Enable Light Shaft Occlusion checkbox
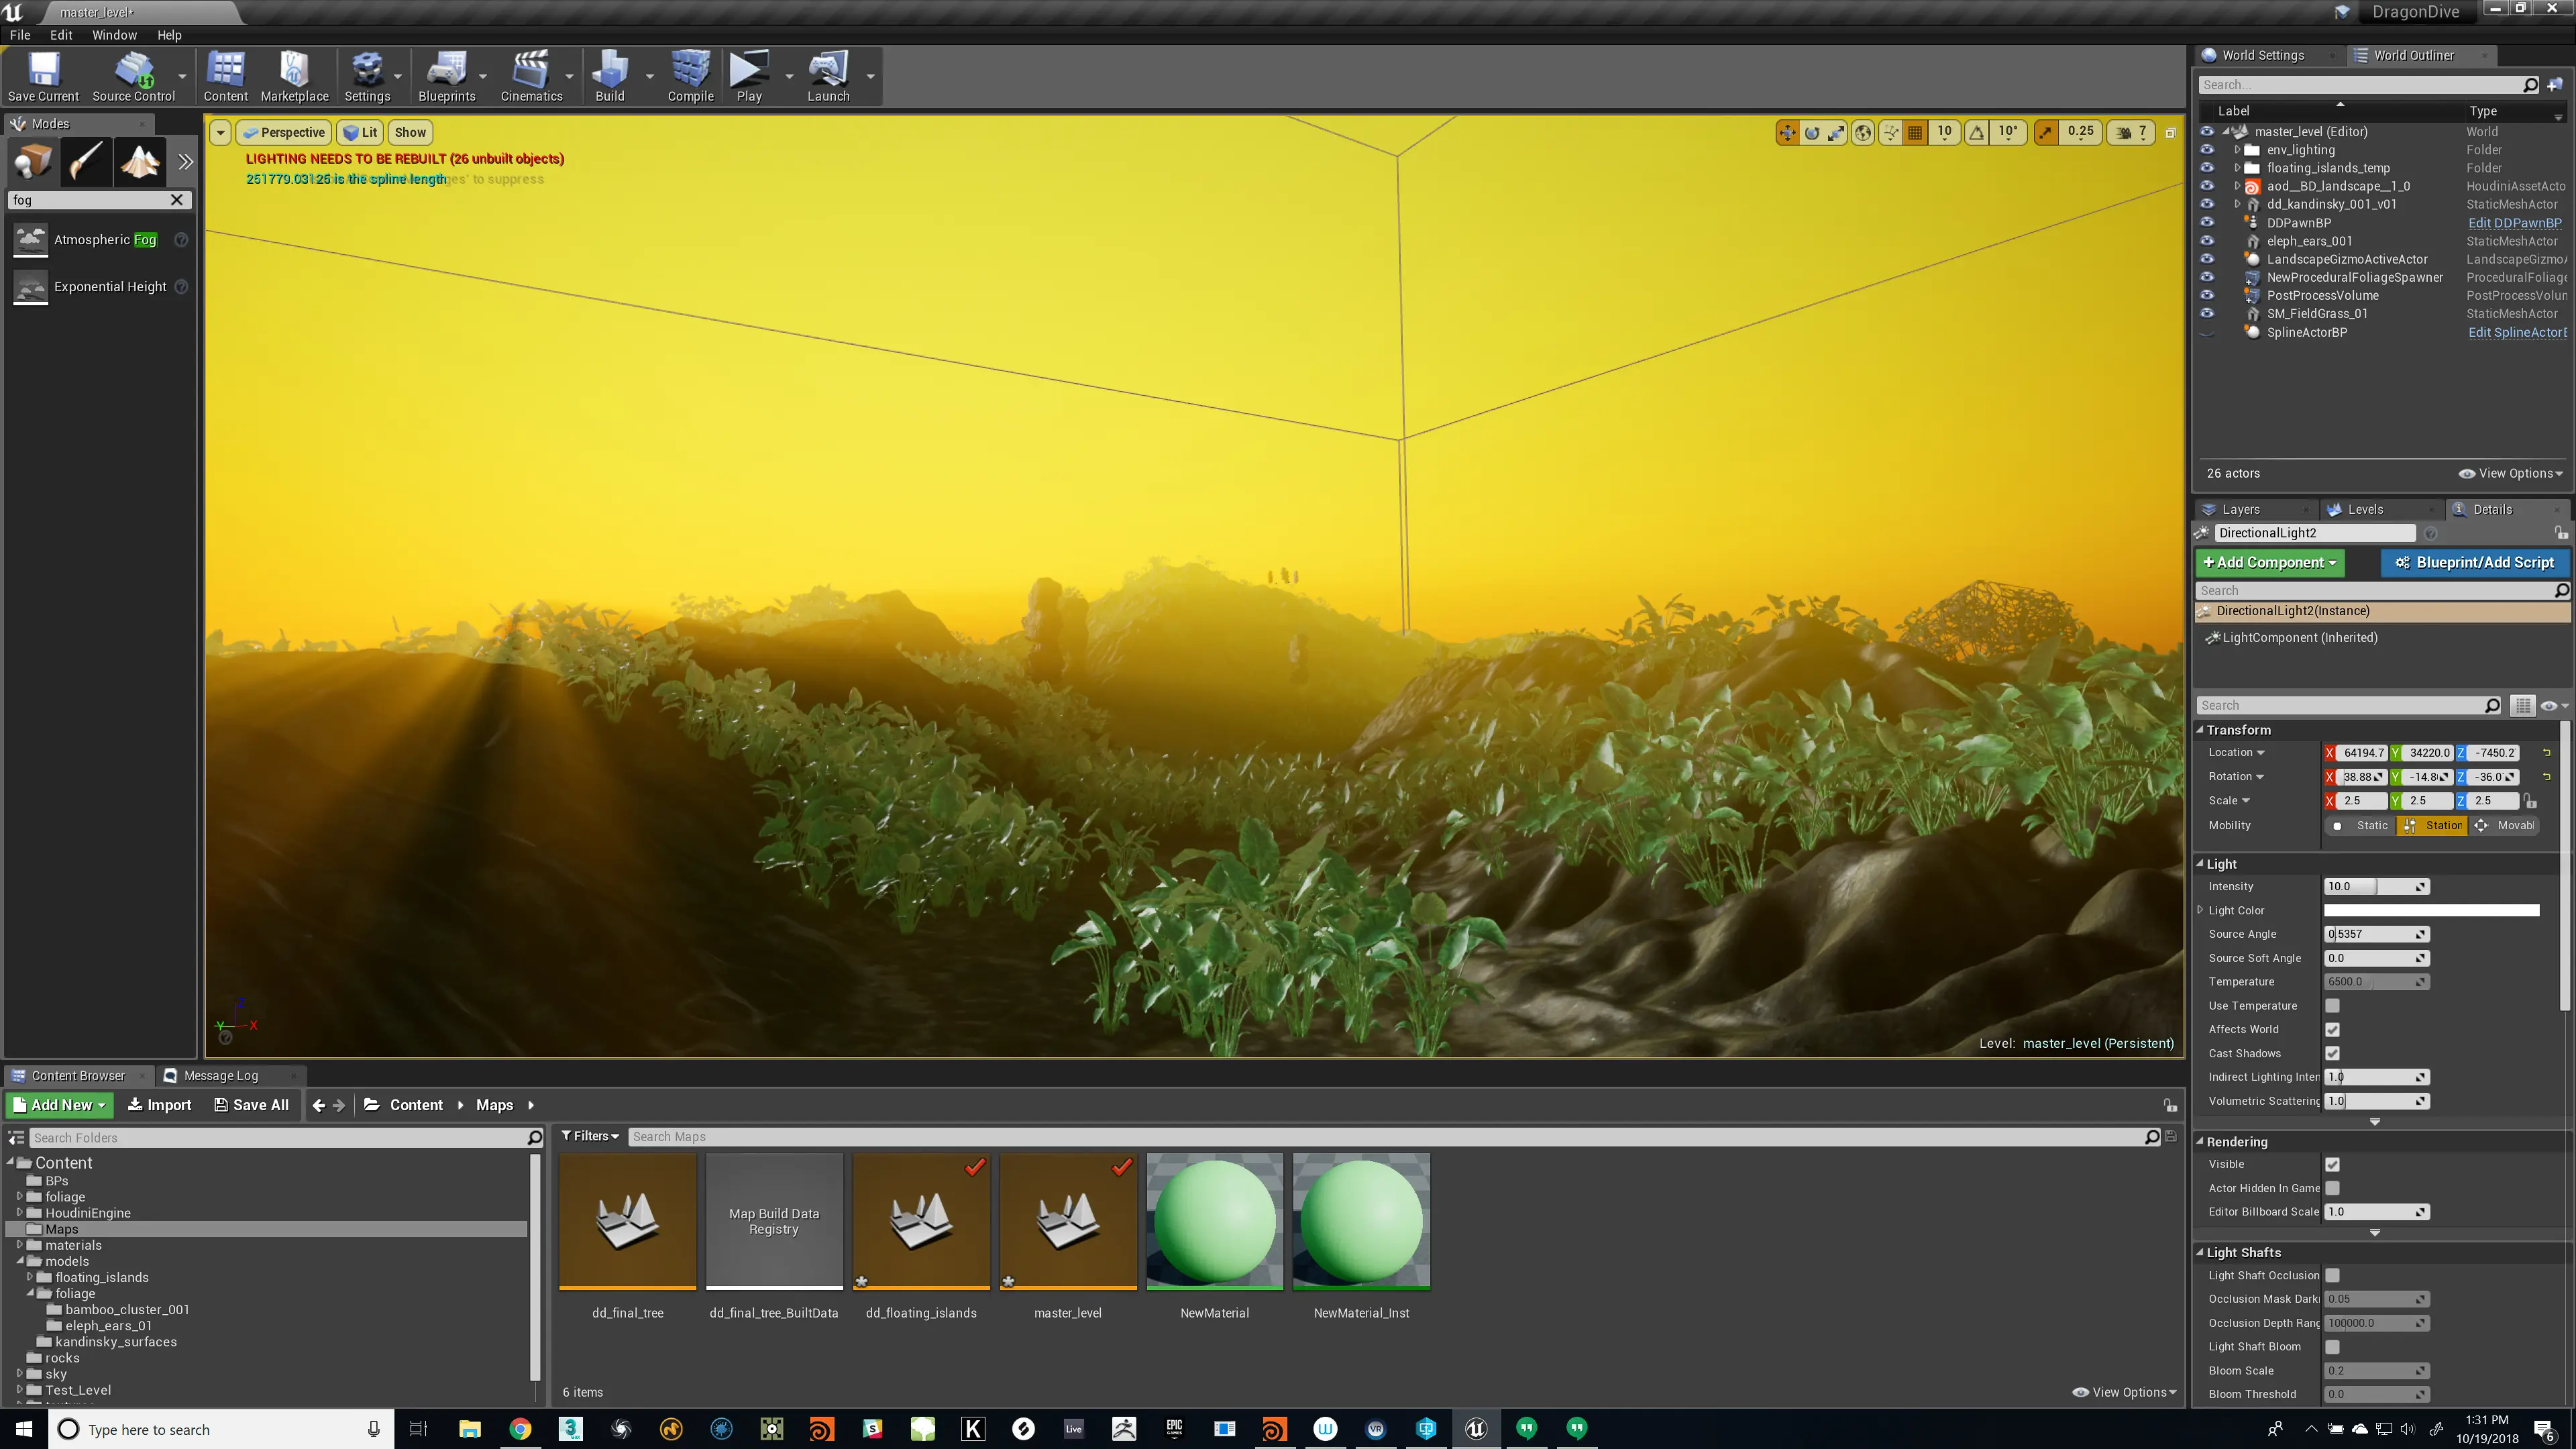Viewport: 2576px width, 1449px height. coord(2332,1275)
